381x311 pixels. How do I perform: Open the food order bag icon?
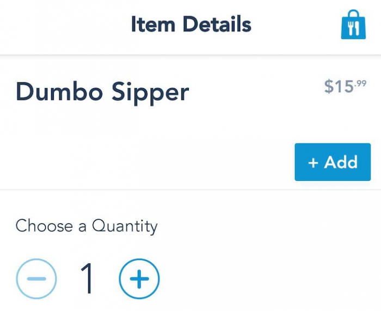pyautogui.click(x=353, y=25)
